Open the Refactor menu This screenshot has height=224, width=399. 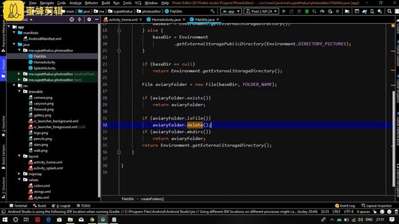pyautogui.click(x=92, y=3)
